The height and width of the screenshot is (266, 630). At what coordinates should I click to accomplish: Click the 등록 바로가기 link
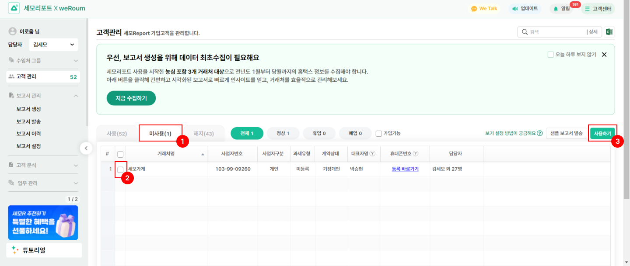click(405, 169)
